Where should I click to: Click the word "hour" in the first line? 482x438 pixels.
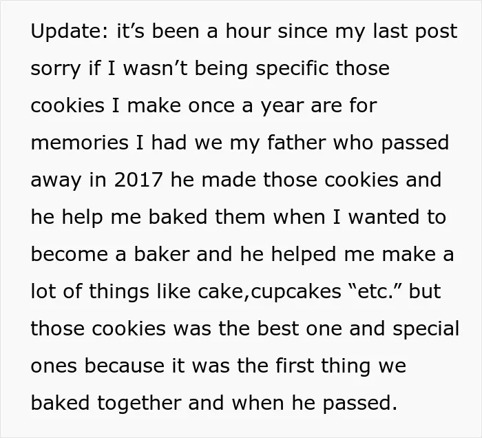(249, 31)
